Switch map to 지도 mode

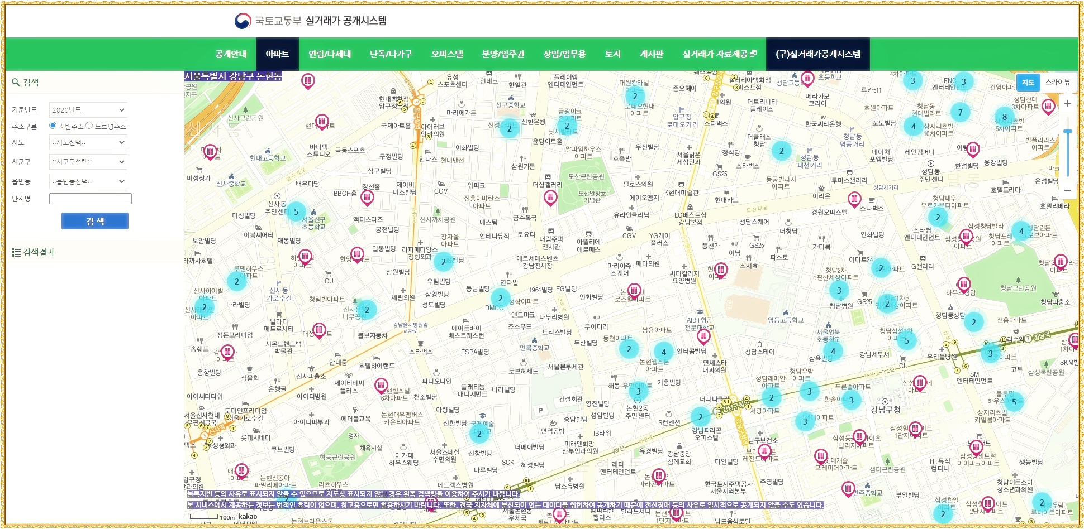[1028, 82]
